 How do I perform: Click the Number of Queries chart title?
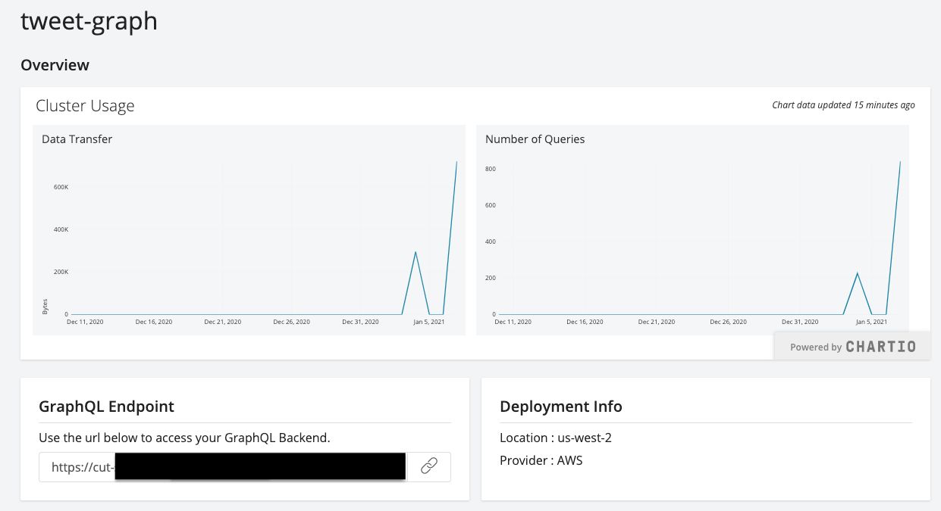click(535, 139)
